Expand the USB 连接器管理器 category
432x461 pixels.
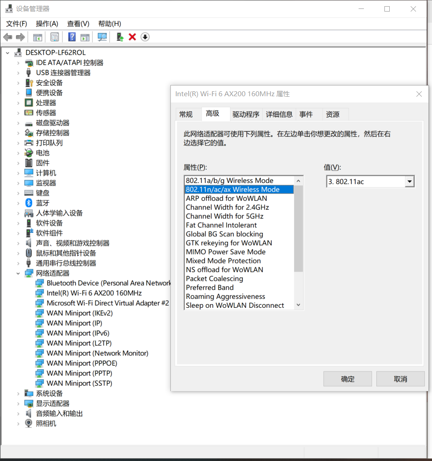click(18, 73)
